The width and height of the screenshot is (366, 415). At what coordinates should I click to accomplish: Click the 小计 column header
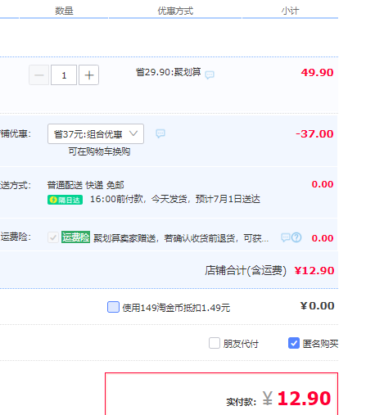290,11
